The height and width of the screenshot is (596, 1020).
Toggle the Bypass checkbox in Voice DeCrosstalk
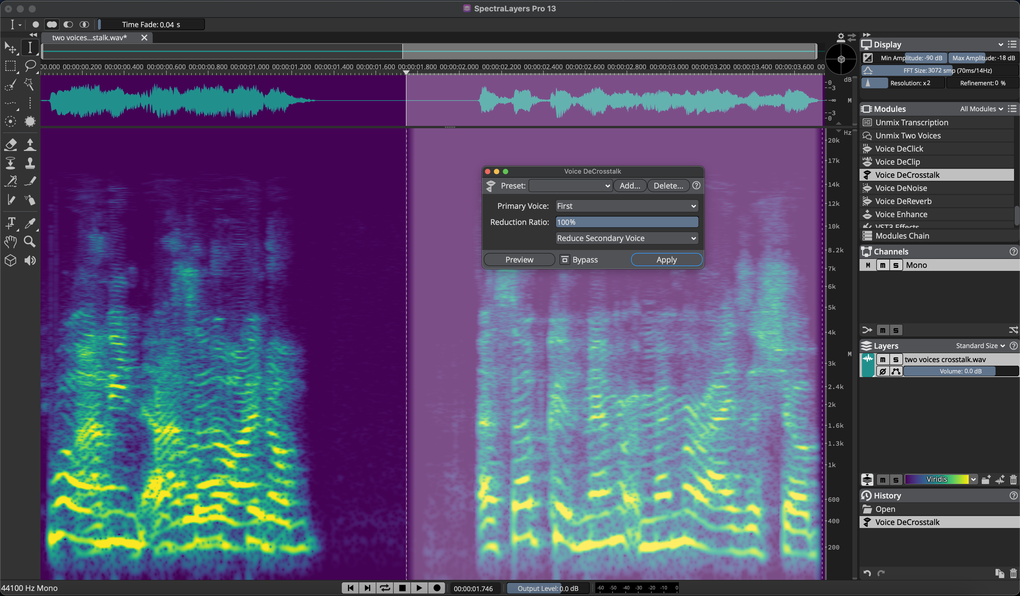coord(565,260)
